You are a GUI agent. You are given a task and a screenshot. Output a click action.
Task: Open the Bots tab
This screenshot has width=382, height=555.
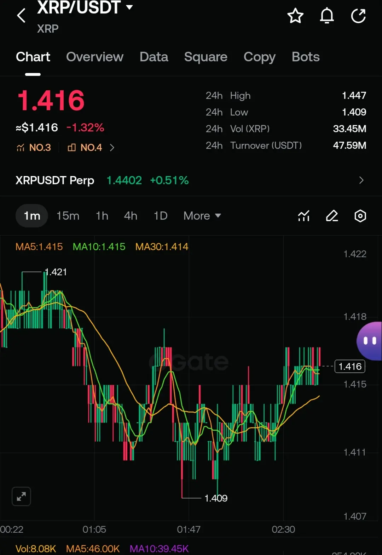[306, 57]
